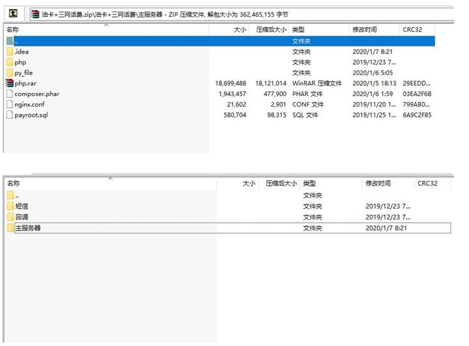Sort by 压缩后大小 in the top file list
The width and height of the screenshot is (469, 346).
tap(270, 30)
